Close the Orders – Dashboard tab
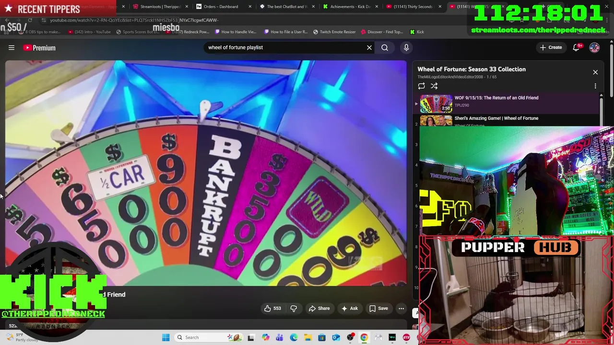The width and height of the screenshot is (614, 345). [250, 7]
